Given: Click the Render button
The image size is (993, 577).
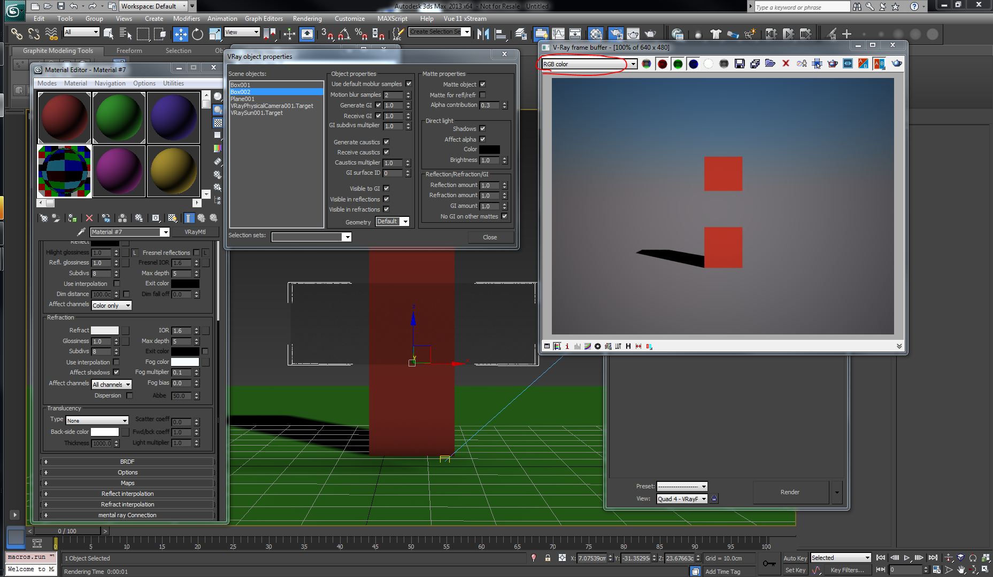Looking at the screenshot, I should 790,492.
